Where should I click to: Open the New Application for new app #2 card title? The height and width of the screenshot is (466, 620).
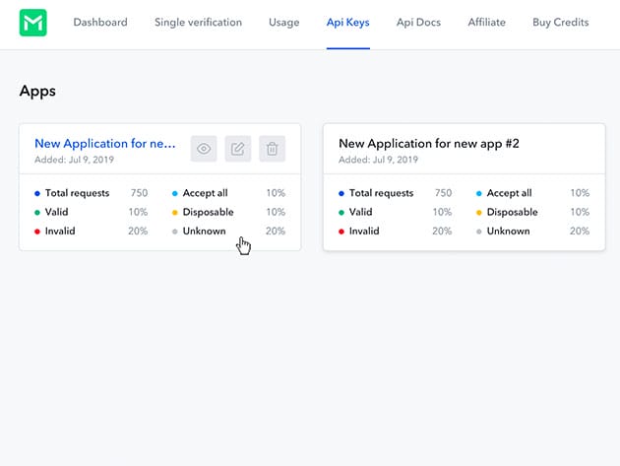pyautogui.click(x=428, y=144)
